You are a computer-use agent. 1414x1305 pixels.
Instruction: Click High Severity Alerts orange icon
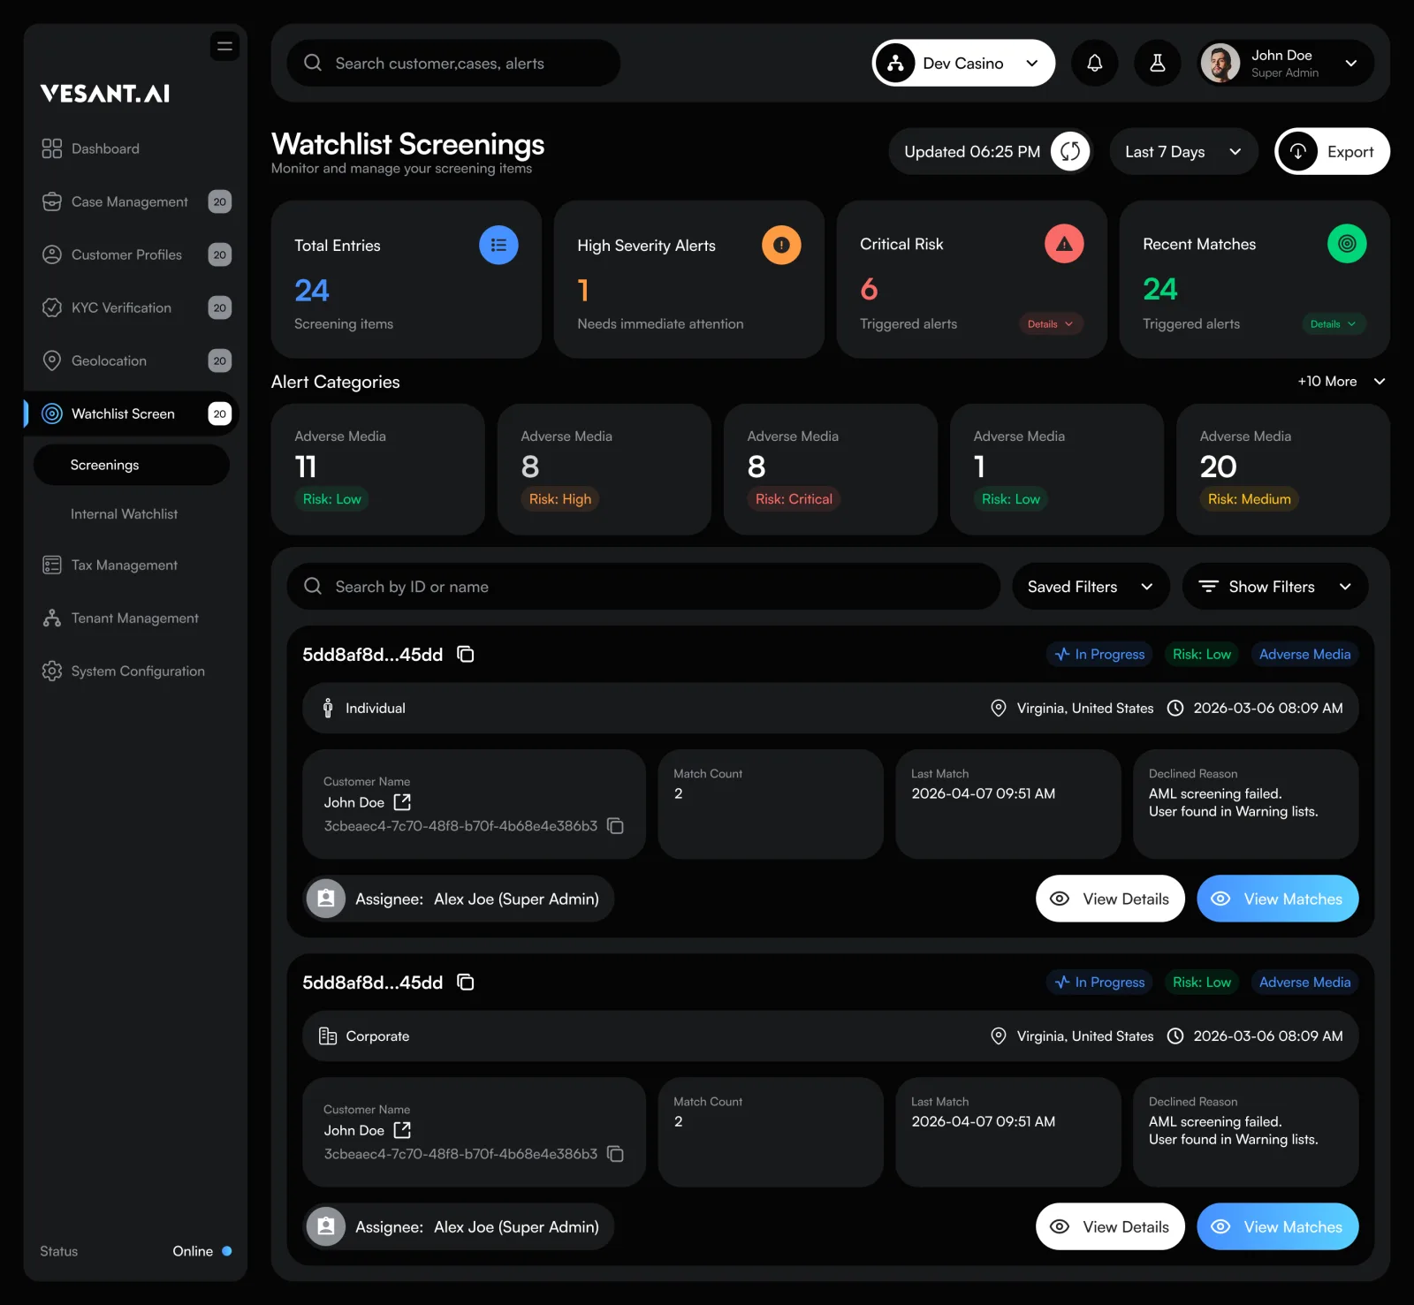tap(781, 245)
